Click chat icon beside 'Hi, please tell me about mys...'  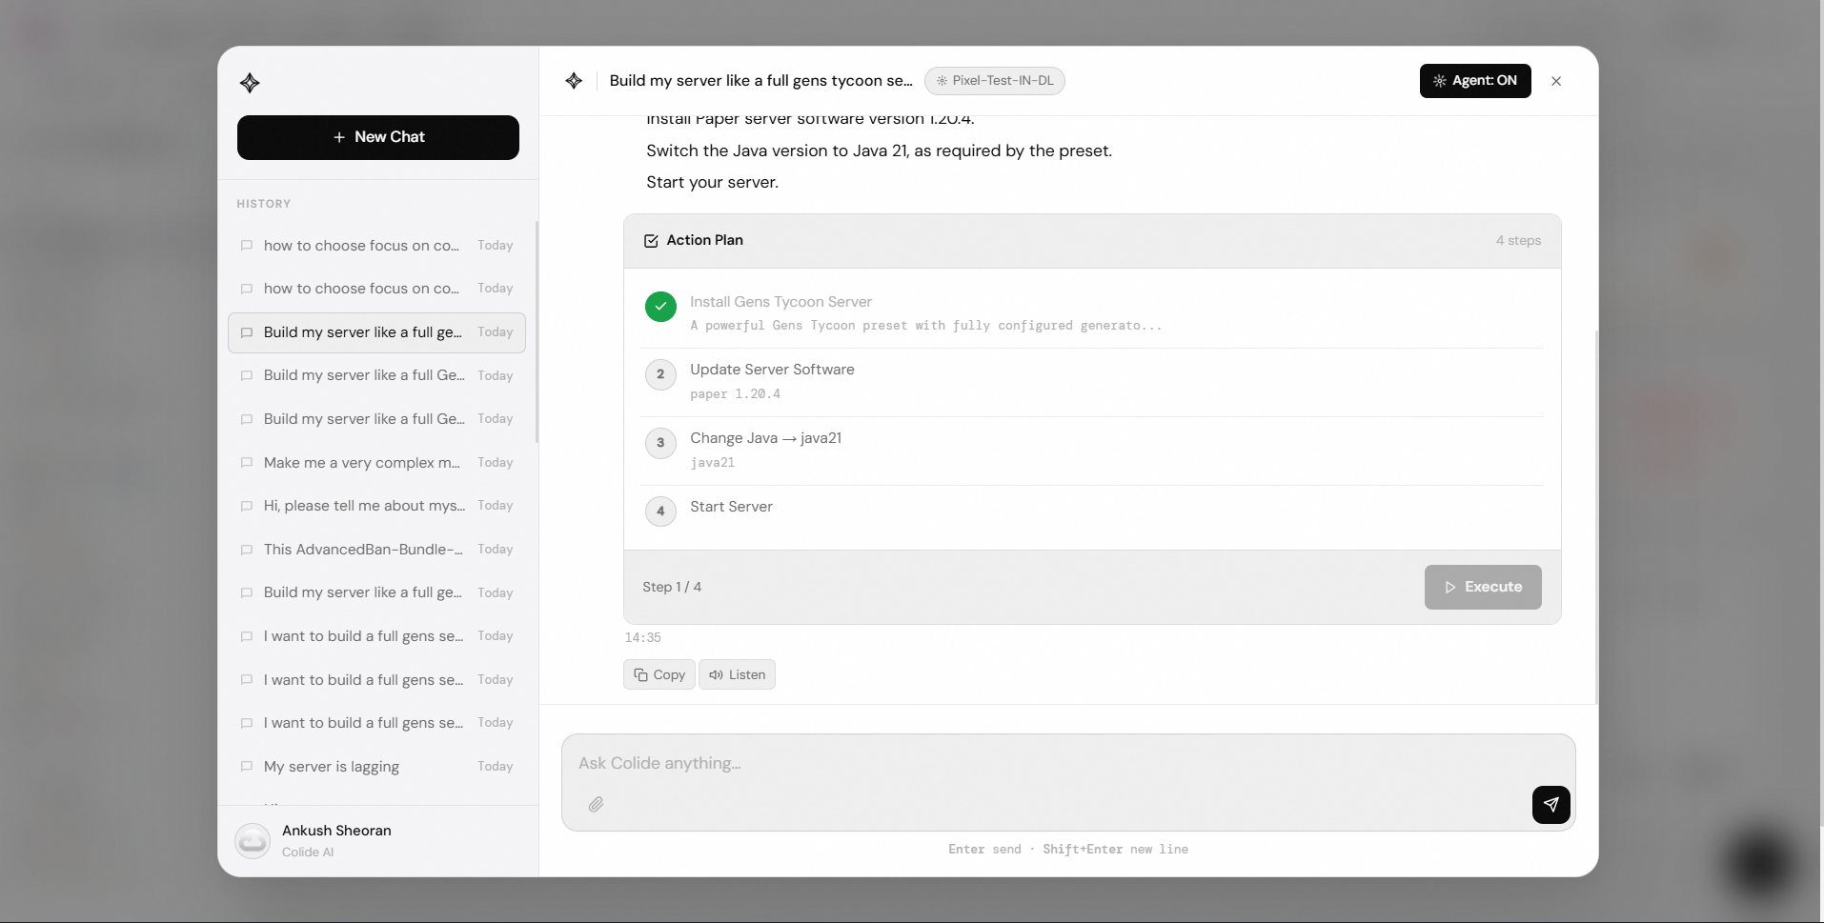247,506
